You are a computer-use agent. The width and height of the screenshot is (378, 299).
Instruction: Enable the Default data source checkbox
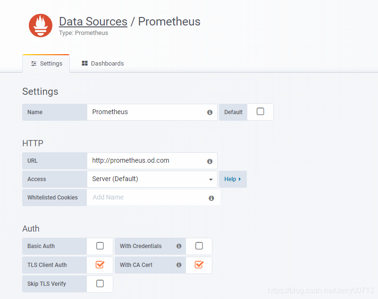260,112
